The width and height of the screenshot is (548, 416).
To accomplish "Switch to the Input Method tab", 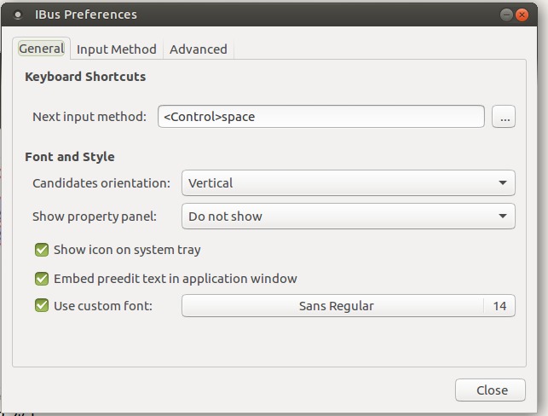I will coord(117,49).
